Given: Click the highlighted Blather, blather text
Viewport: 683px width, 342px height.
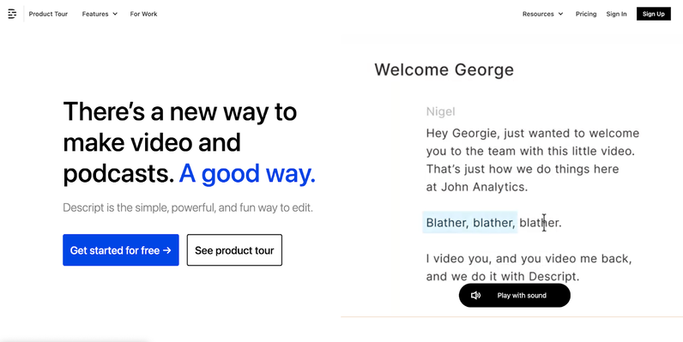Looking at the screenshot, I should (470, 222).
